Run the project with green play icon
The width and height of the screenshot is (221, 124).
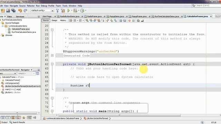[69, 11]
